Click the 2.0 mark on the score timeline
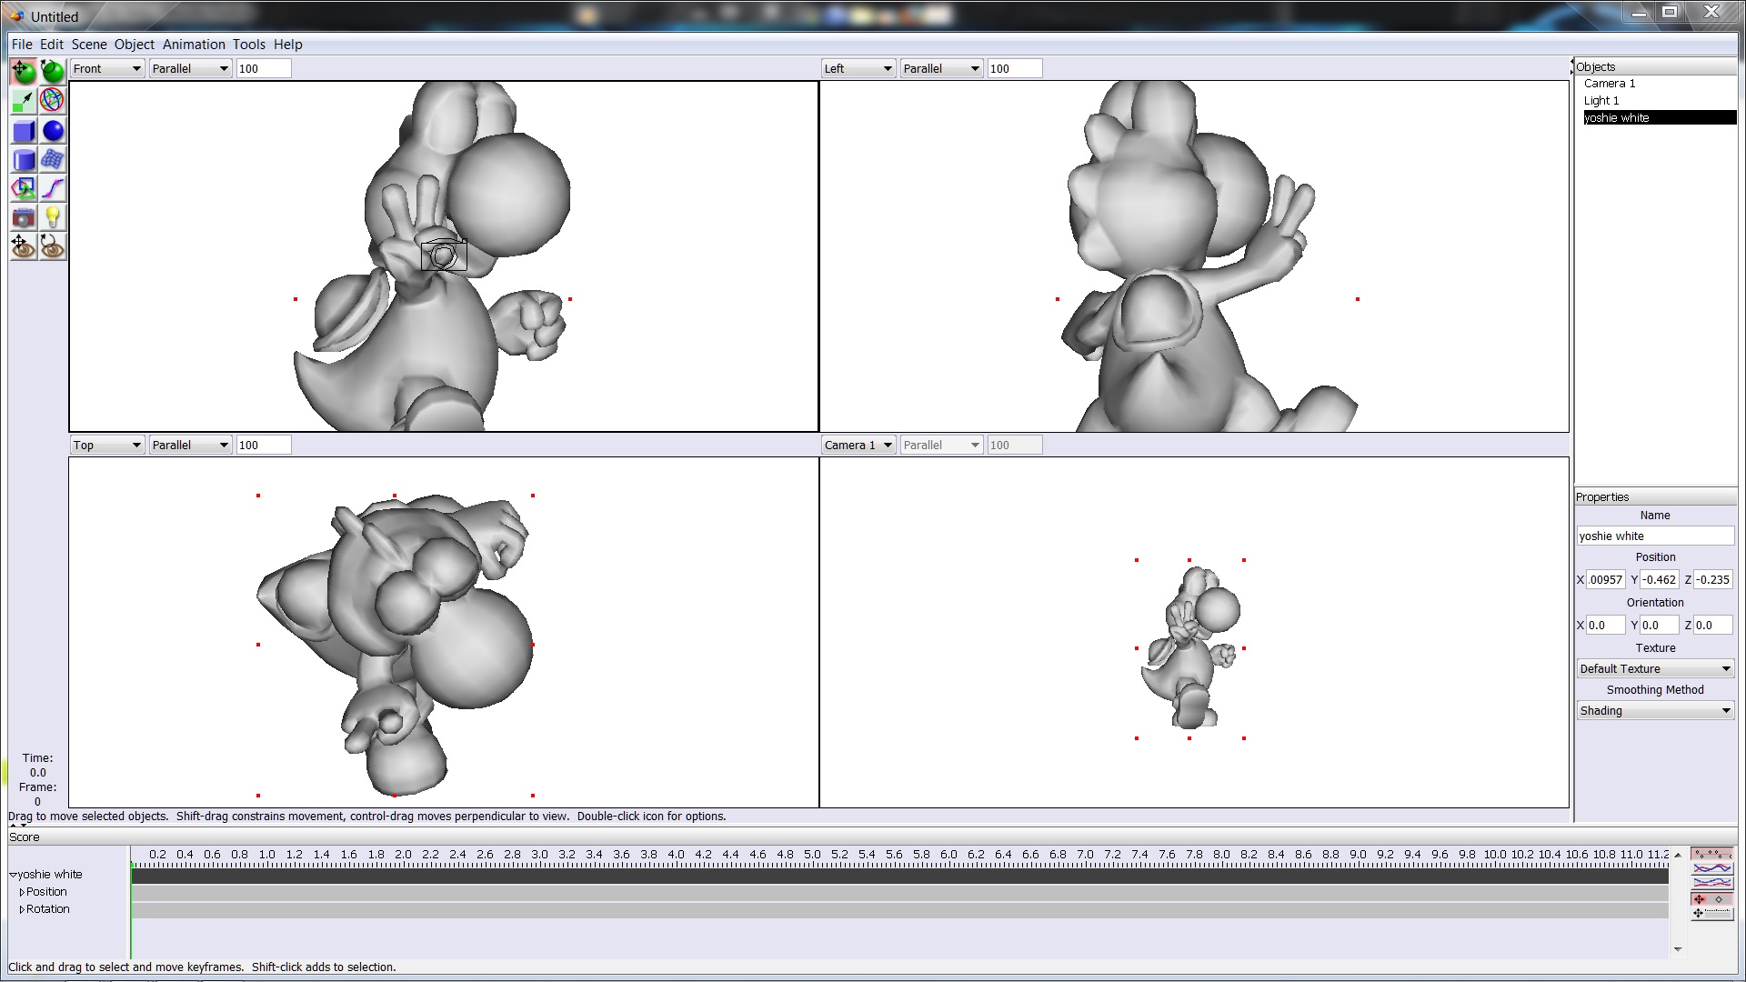 coord(403,855)
